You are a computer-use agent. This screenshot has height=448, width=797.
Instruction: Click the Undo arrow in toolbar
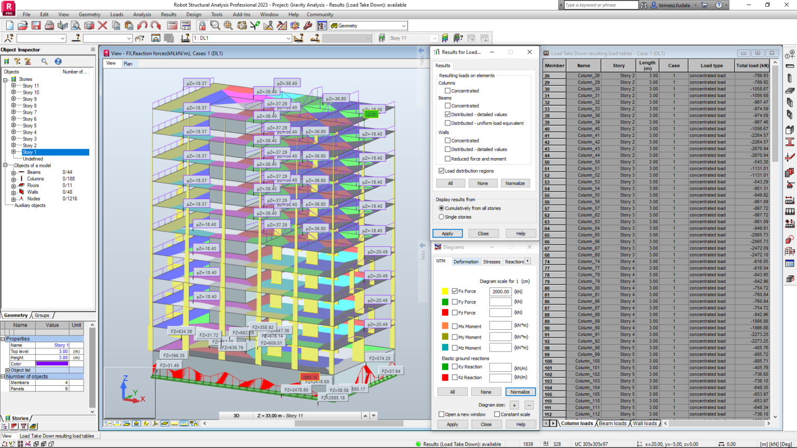[x=142, y=25]
